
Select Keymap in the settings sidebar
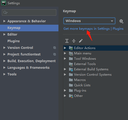[x=29, y=28]
